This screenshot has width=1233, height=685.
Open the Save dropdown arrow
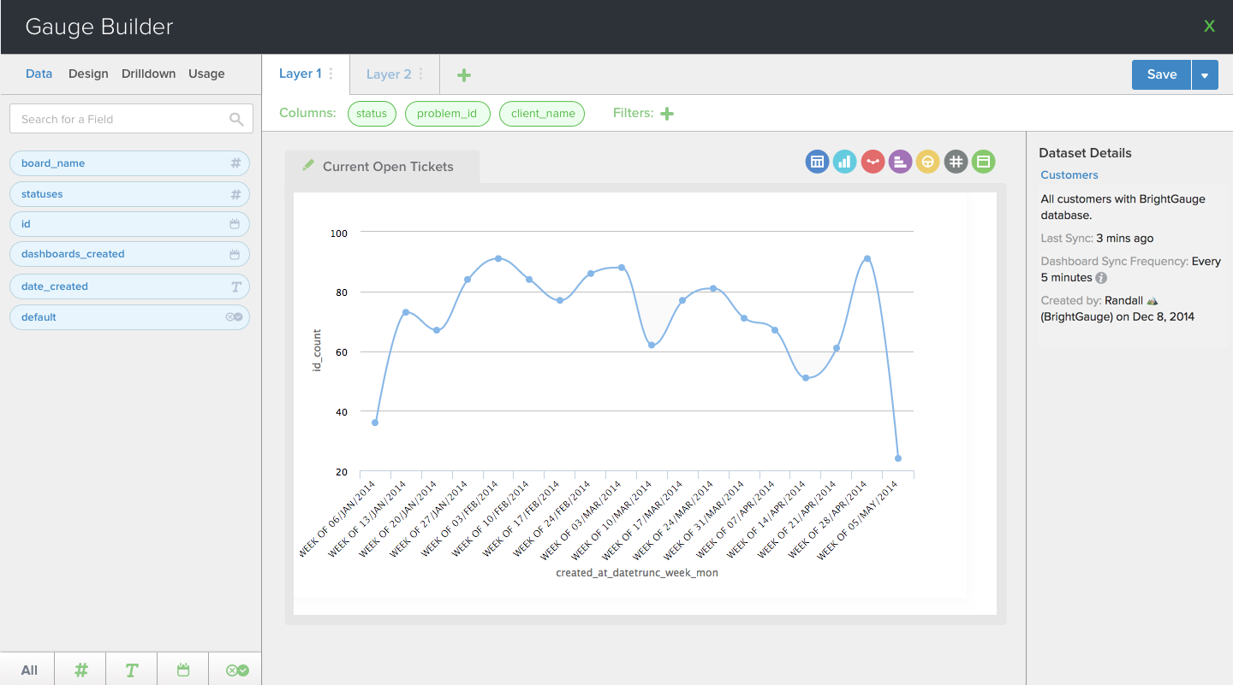(1205, 75)
